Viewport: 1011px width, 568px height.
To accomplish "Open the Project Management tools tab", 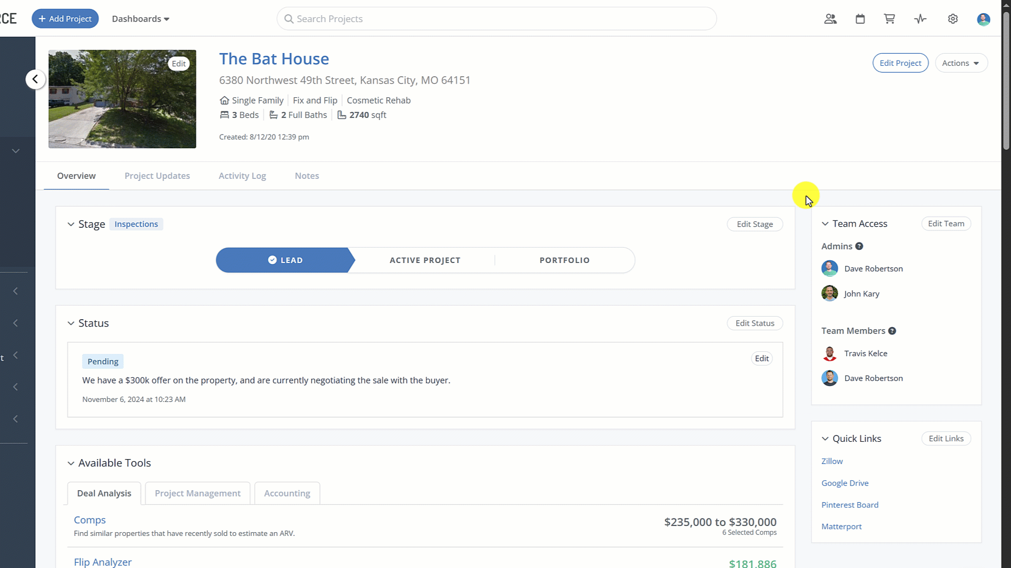I will pos(197,493).
